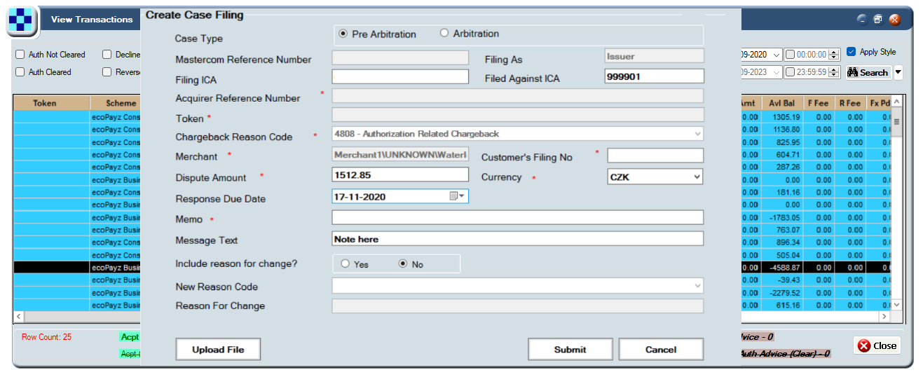
Task: Click the Avl Bal cell 615.16
Action: (x=782, y=306)
